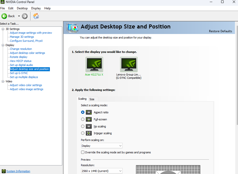Image resolution: width=238 pixels, height=174 pixels.
Task: Select the Full-screen radio button
Action: tap(83, 119)
